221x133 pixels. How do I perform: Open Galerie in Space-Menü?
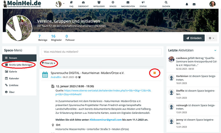[x=19, y=72]
